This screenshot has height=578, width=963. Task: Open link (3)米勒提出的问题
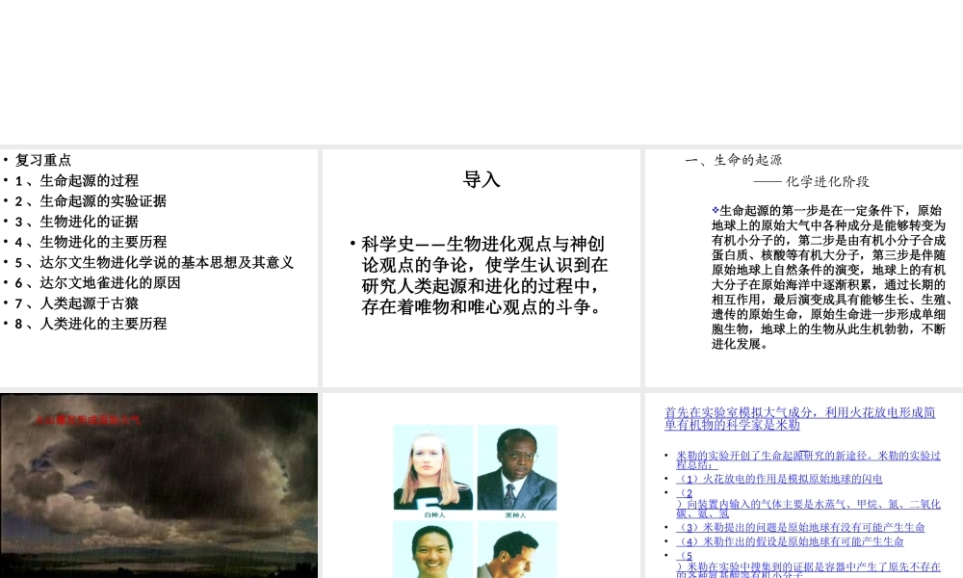pyautogui.click(x=800, y=527)
